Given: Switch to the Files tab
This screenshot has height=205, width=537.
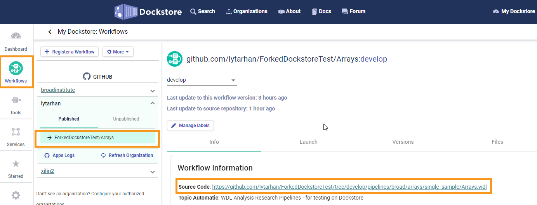Looking at the screenshot, I should pos(497,142).
